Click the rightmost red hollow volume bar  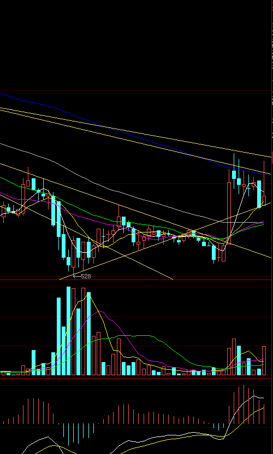pos(264,360)
